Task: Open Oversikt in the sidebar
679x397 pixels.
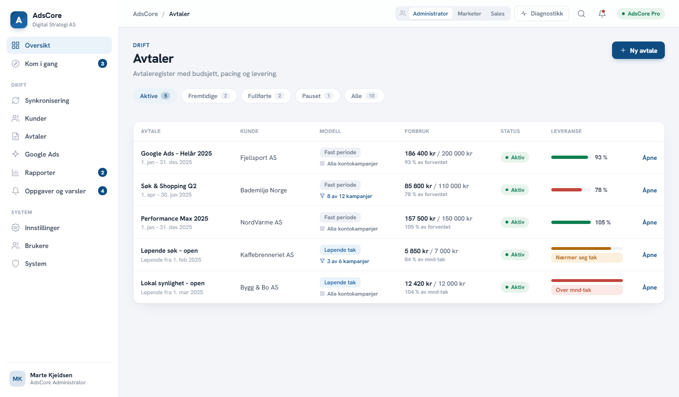Action: (59, 45)
